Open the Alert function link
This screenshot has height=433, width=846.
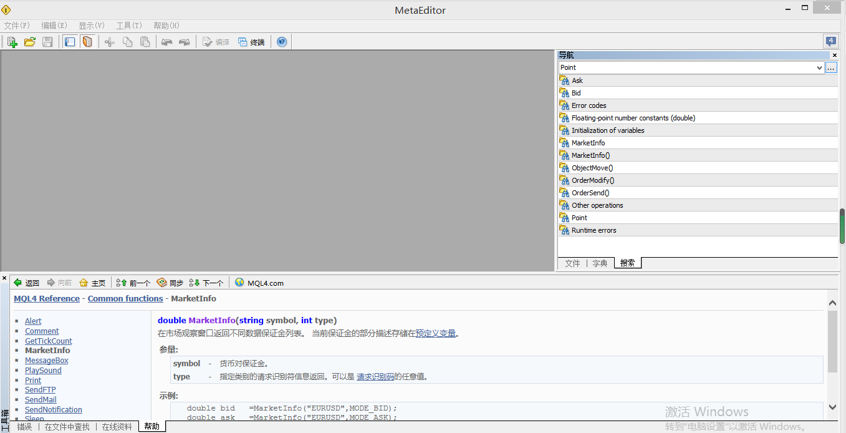[x=33, y=321]
